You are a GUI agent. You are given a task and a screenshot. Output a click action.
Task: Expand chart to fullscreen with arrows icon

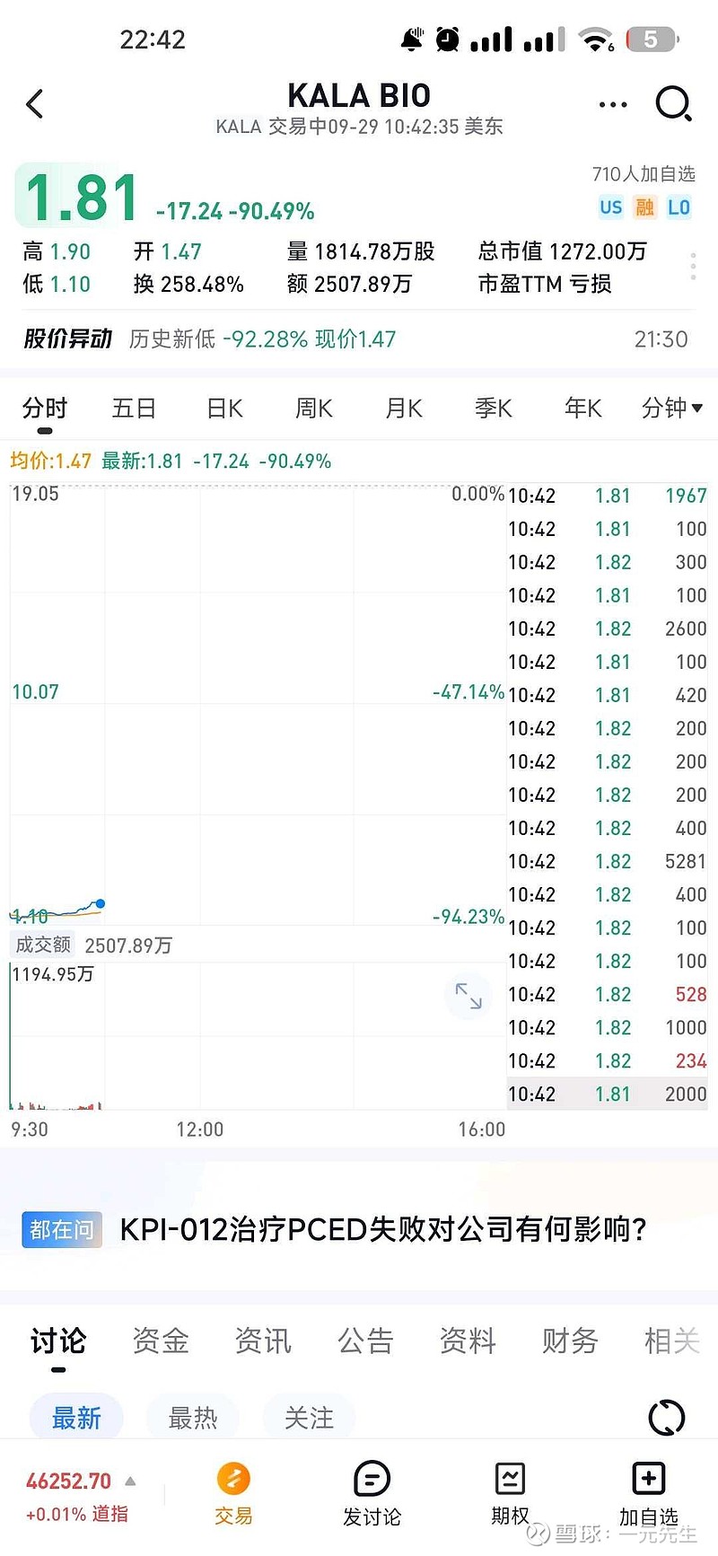[x=468, y=995]
